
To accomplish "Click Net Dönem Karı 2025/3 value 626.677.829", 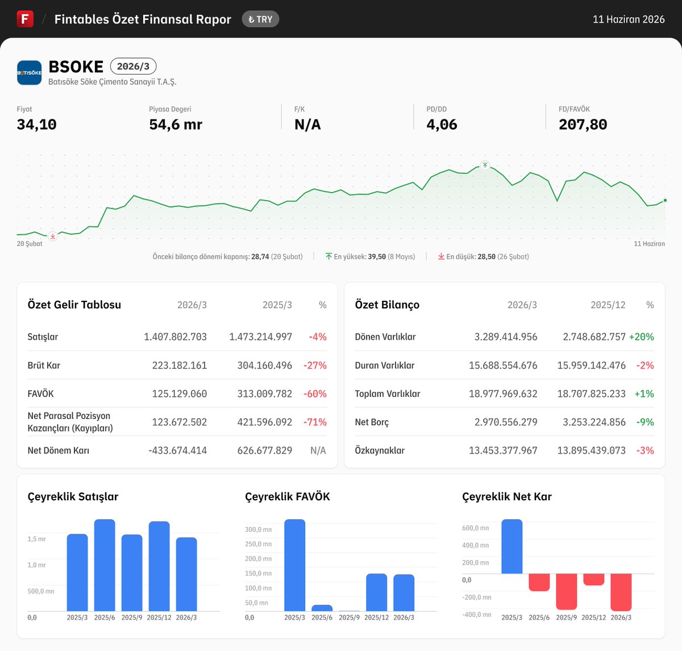I will (265, 450).
